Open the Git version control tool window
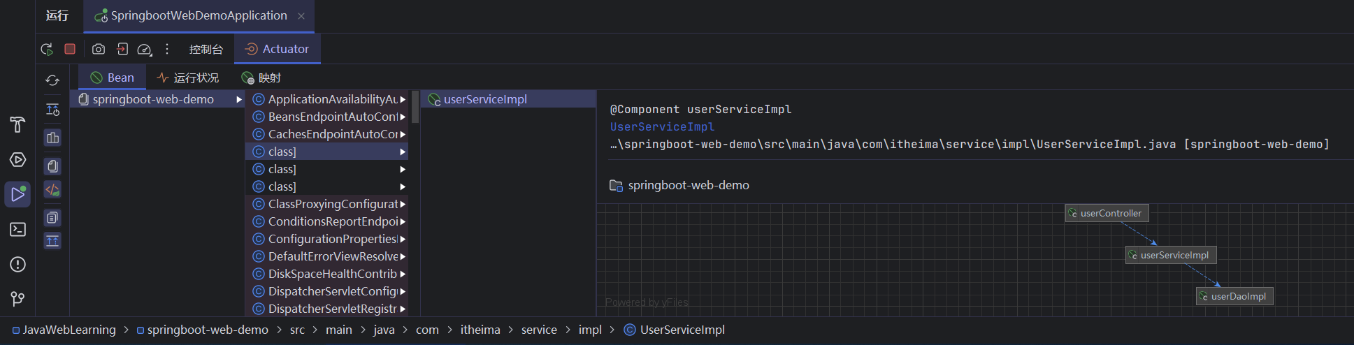This screenshot has width=1354, height=345. coord(17,299)
